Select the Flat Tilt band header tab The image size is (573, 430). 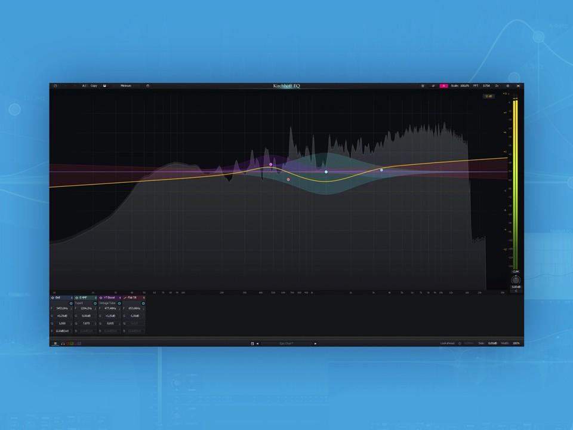(134, 297)
